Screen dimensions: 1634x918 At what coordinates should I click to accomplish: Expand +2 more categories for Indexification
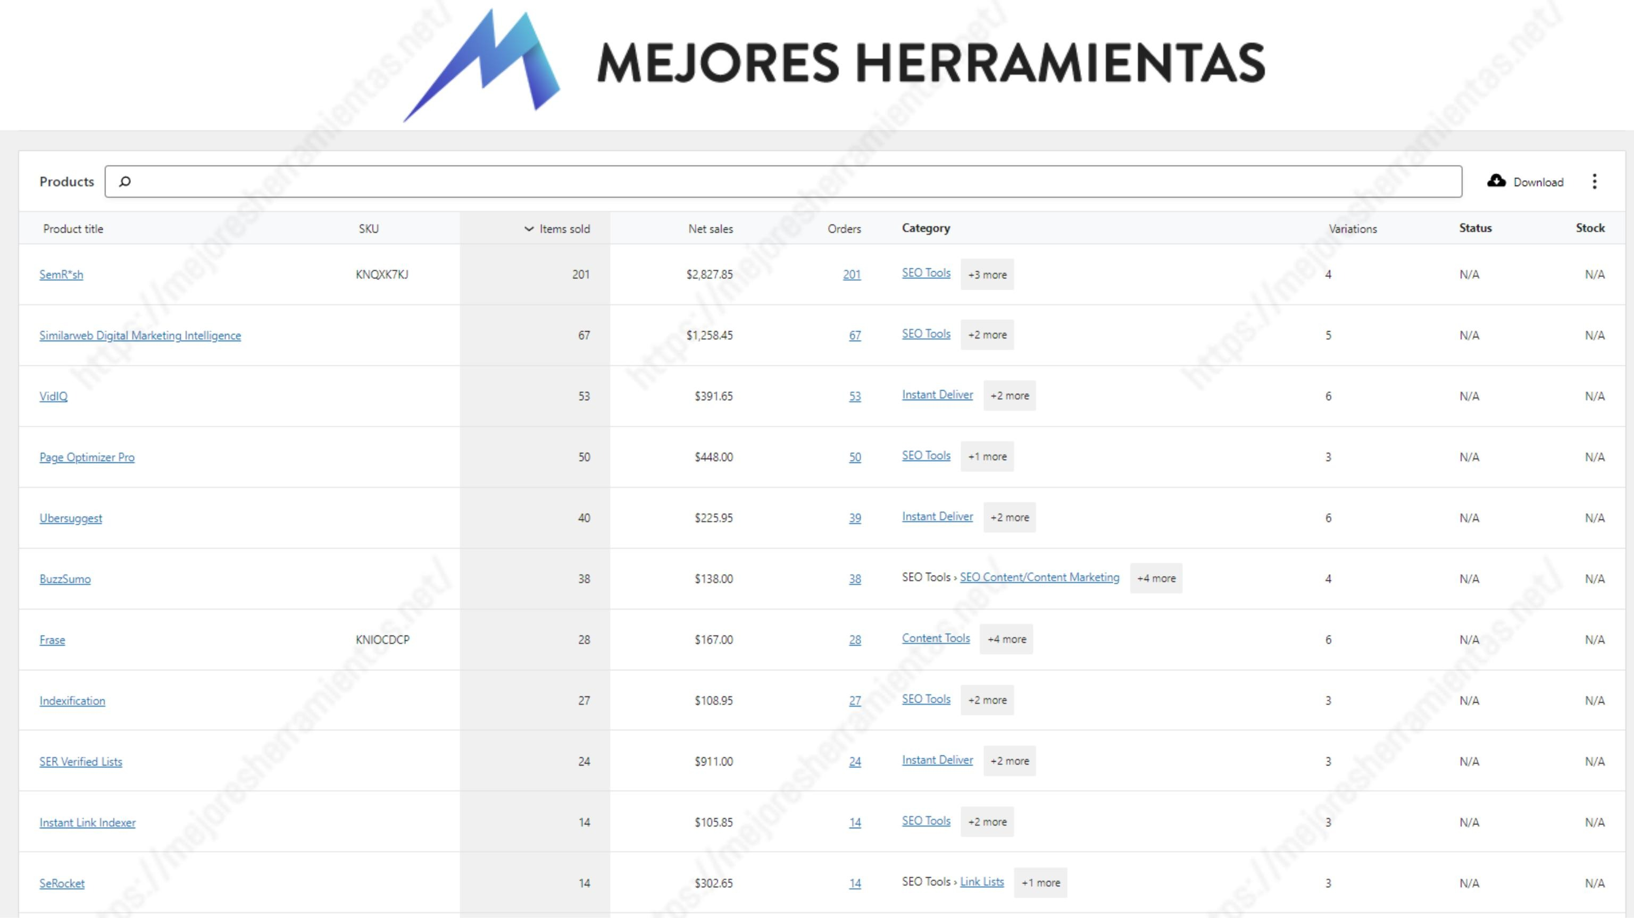[987, 700]
